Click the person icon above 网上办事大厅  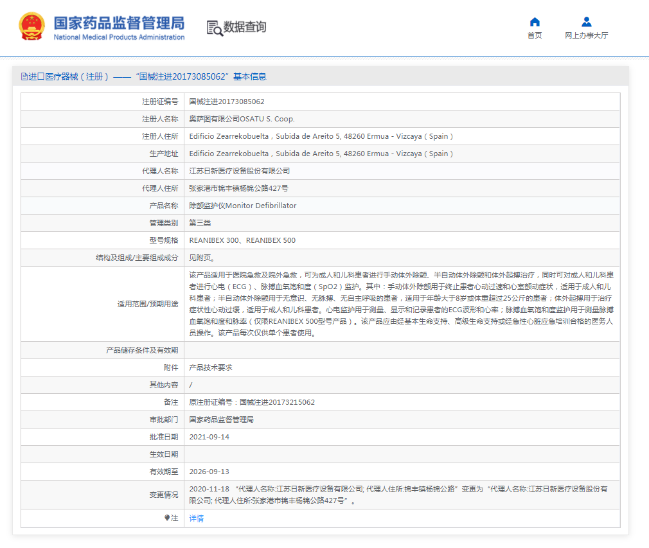click(x=586, y=22)
